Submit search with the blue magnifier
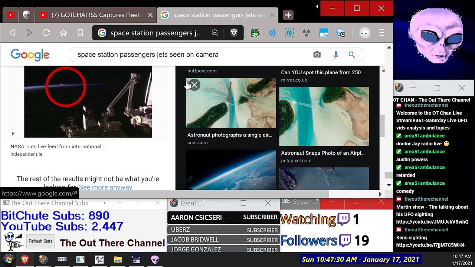Viewport: 475px width, 267px height. [352, 55]
